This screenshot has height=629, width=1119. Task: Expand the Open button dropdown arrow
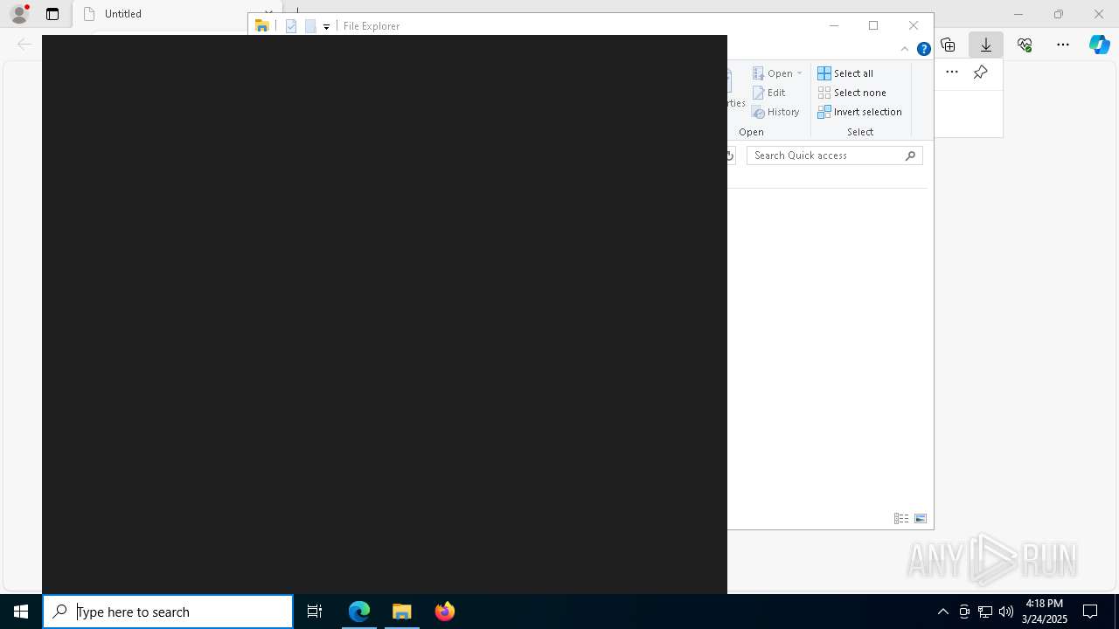click(799, 73)
